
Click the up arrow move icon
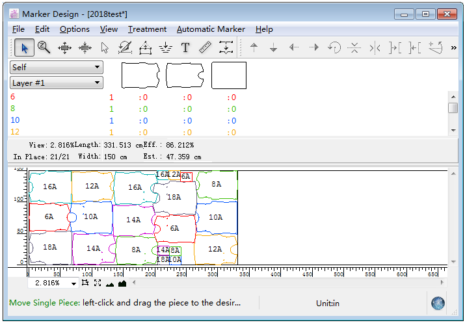pyautogui.click(x=254, y=47)
